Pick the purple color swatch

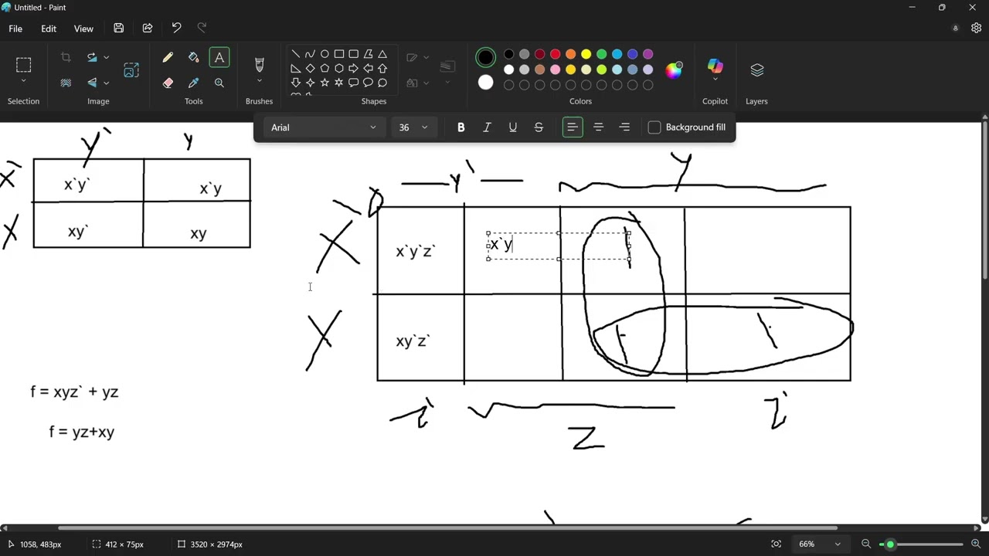(647, 54)
